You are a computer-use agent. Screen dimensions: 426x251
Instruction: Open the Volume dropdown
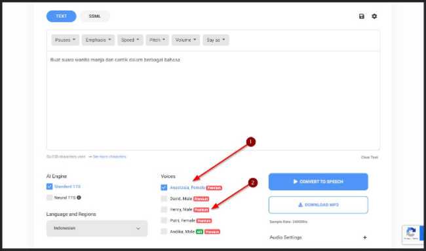coord(186,40)
